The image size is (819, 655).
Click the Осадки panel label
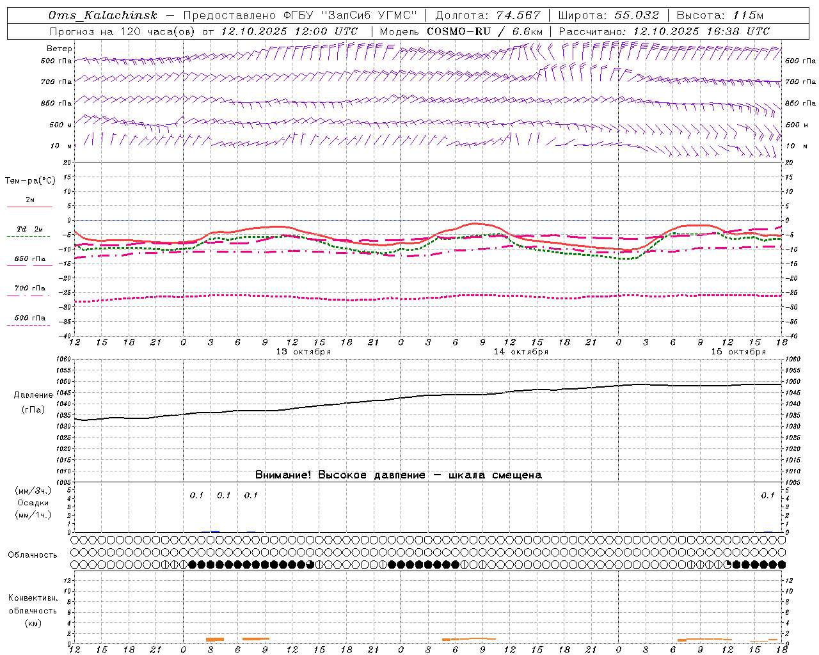tap(33, 503)
